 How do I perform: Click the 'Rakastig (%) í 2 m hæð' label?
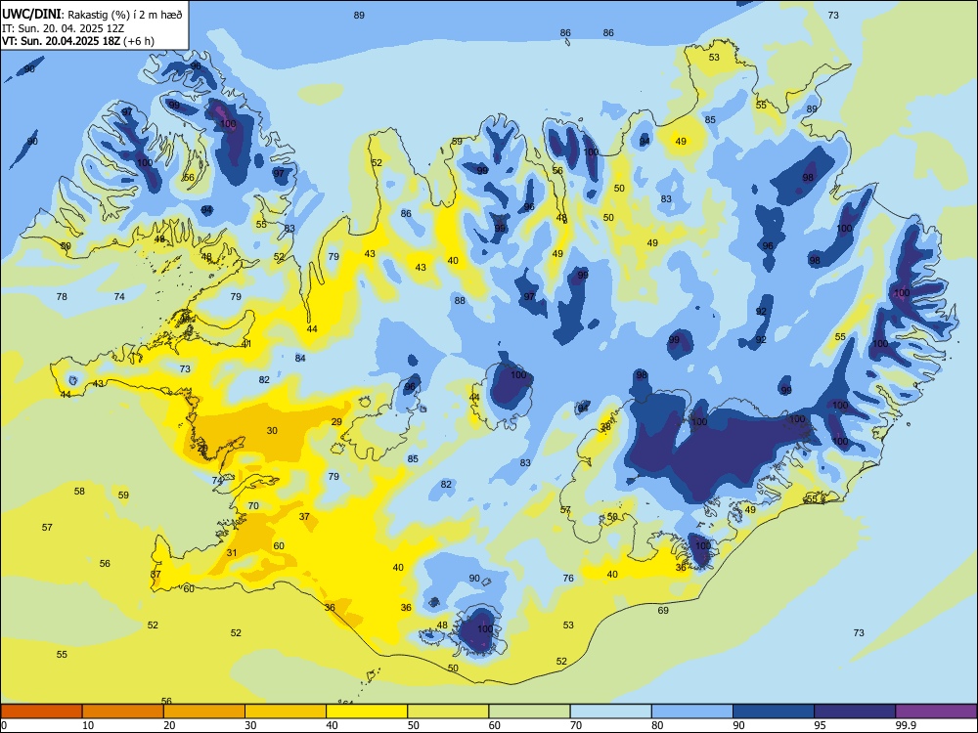pos(125,15)
